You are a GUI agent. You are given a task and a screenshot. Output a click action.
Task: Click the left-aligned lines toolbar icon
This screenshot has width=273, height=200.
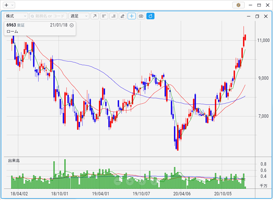click(x=104, y=16)
